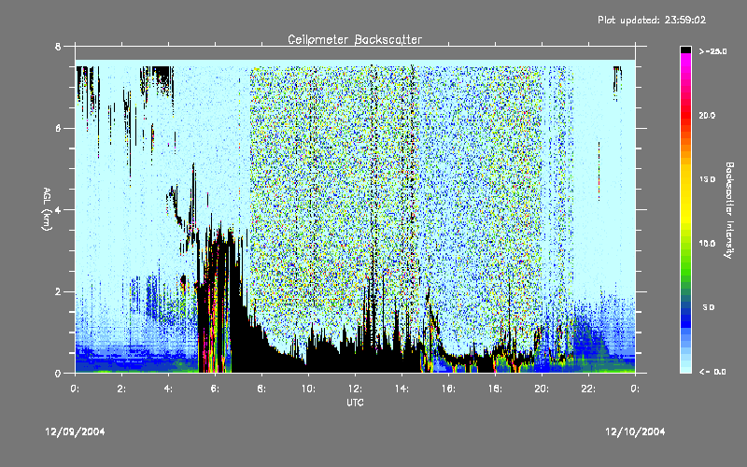Click the pale cyan bottom of colorbar
Image resolution: width=747 pixels, height=467 pixels.
(x=685, y=364)
